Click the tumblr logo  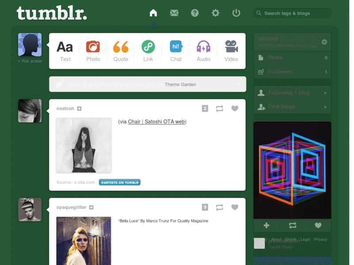coord(52,13)
